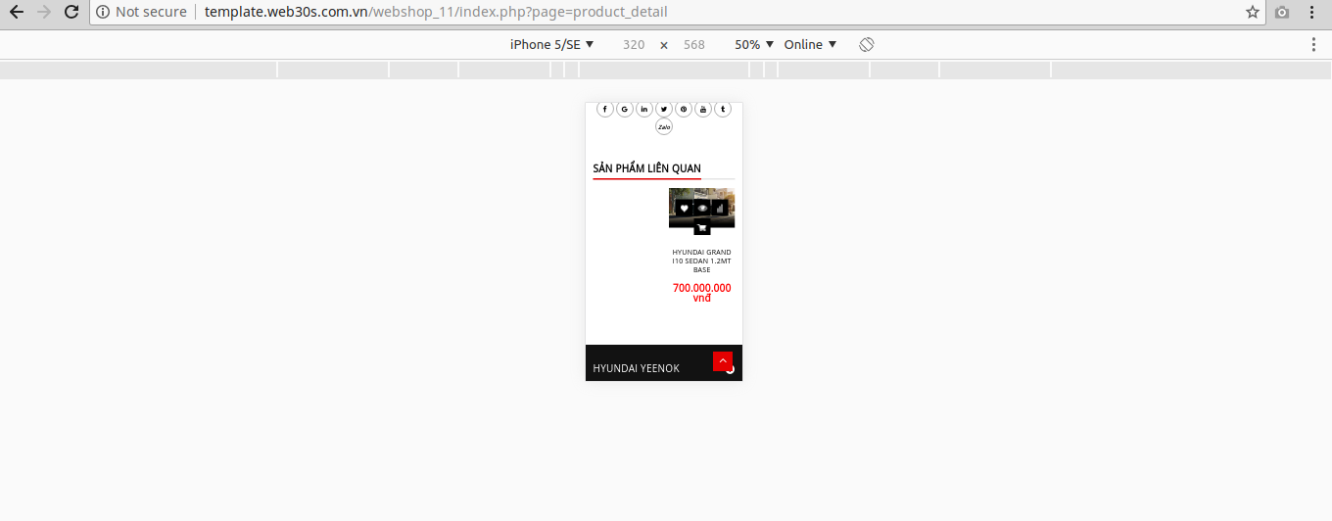Click the capture screenshot camera icon

pos(1282,13)
